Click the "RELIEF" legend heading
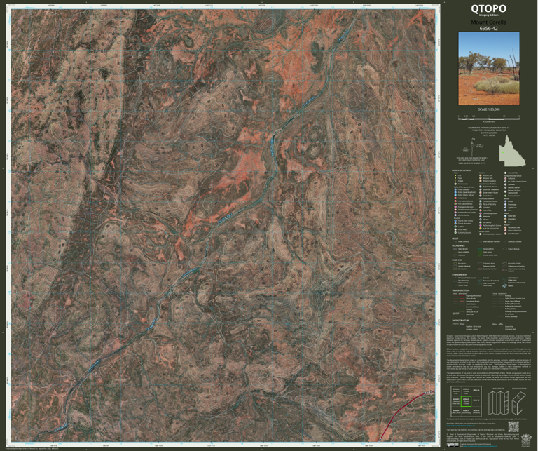538x451 pixels. 455,238
